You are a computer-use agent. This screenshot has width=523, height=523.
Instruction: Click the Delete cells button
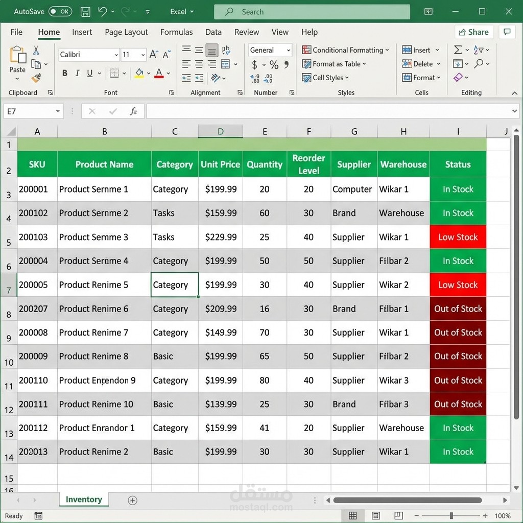coord(422,64)
